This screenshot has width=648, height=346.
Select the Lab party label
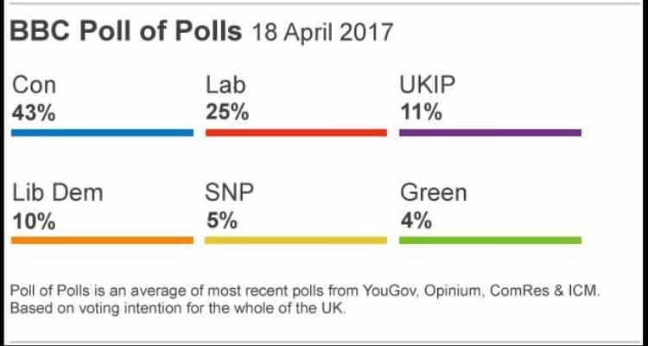225,87
